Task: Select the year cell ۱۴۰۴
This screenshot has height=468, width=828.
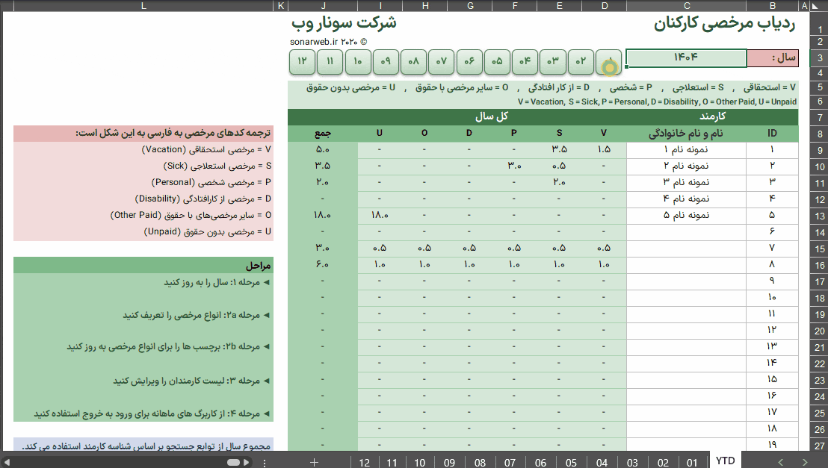Action: [687, 58]
